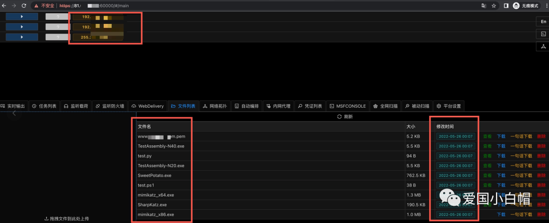Reload the page with the refresh icon

(x=23, y=6)
